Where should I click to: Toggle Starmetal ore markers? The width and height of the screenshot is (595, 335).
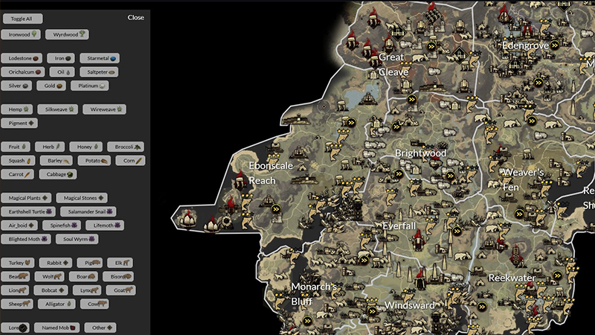pos(100,59)
